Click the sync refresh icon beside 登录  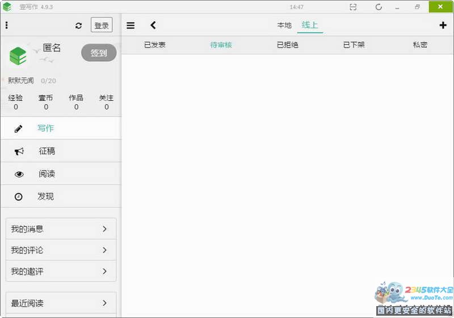(x=78, y=26)
